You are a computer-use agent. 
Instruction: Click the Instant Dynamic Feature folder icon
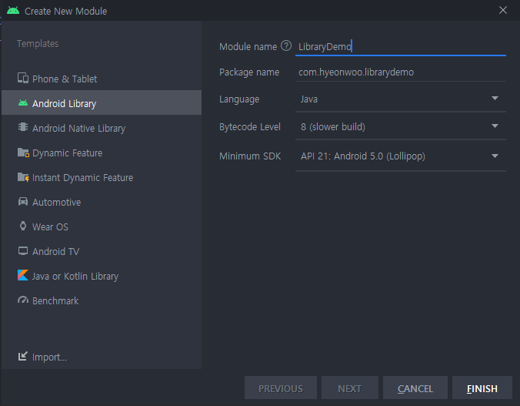coord(23,177)
